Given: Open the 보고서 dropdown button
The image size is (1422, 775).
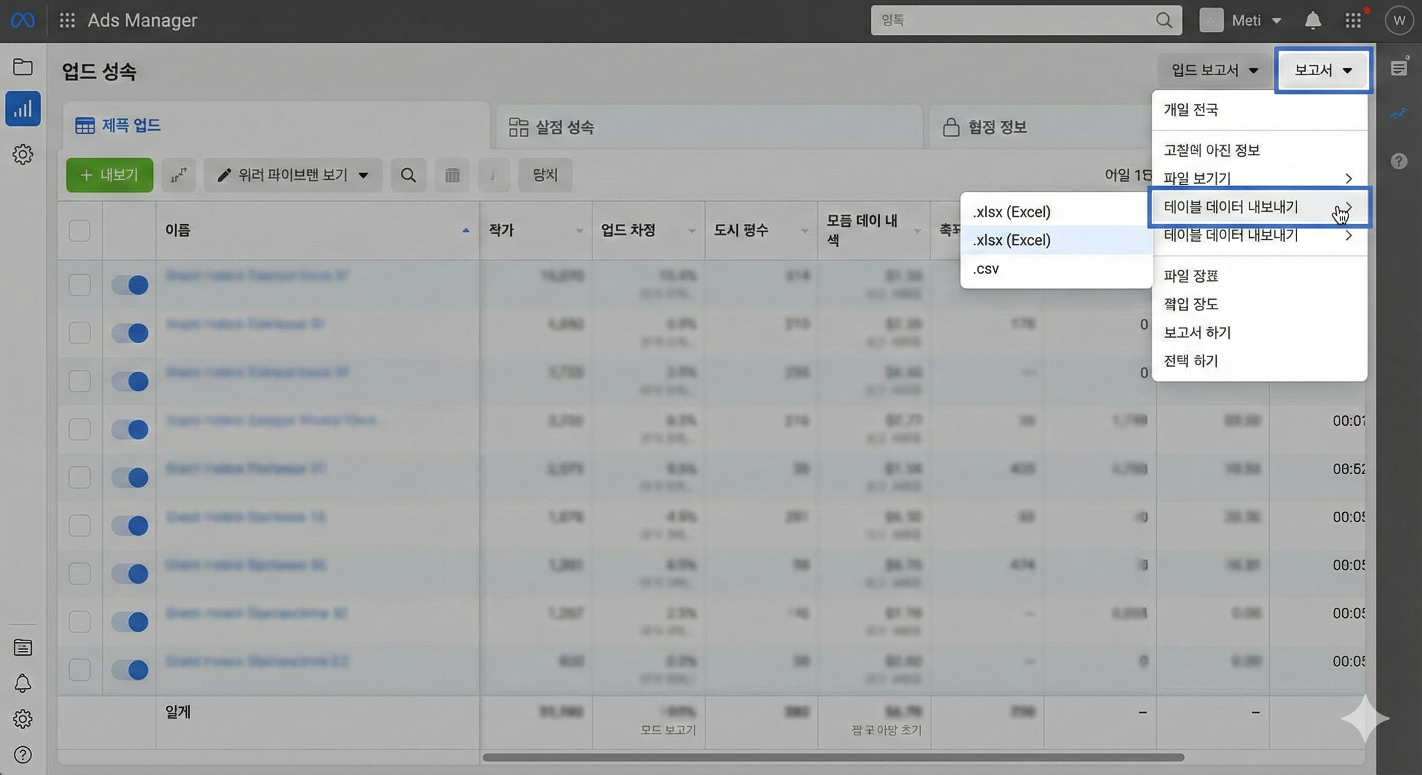Looking at the screenshot, I should click(x=1323, y=70).
